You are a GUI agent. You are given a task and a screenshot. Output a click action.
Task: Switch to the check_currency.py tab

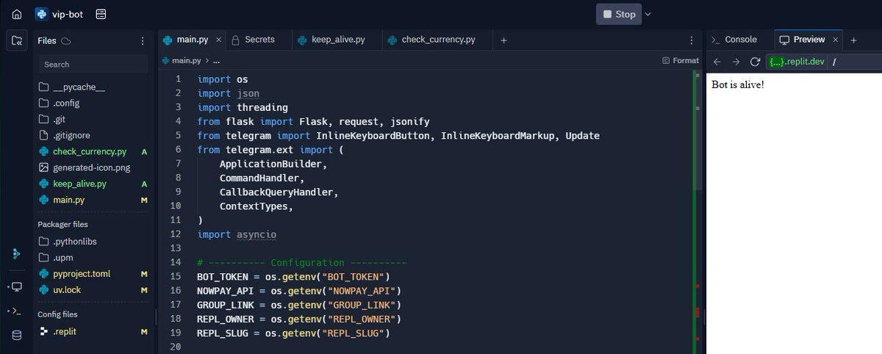click(438, 40)
